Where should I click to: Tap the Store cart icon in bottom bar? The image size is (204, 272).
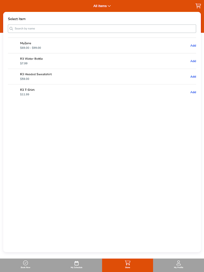(128, 263)
